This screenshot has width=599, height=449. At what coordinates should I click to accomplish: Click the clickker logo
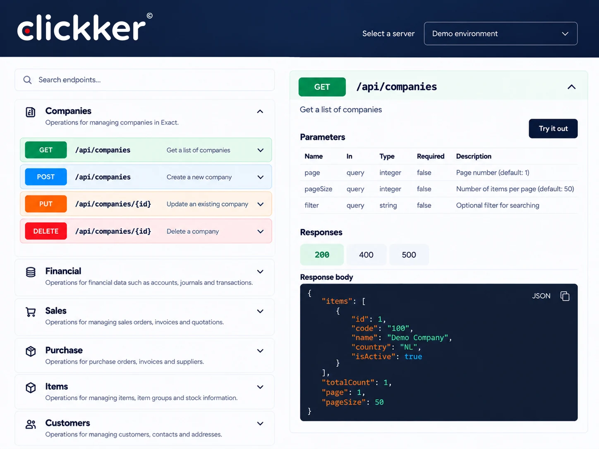(85, 27)
